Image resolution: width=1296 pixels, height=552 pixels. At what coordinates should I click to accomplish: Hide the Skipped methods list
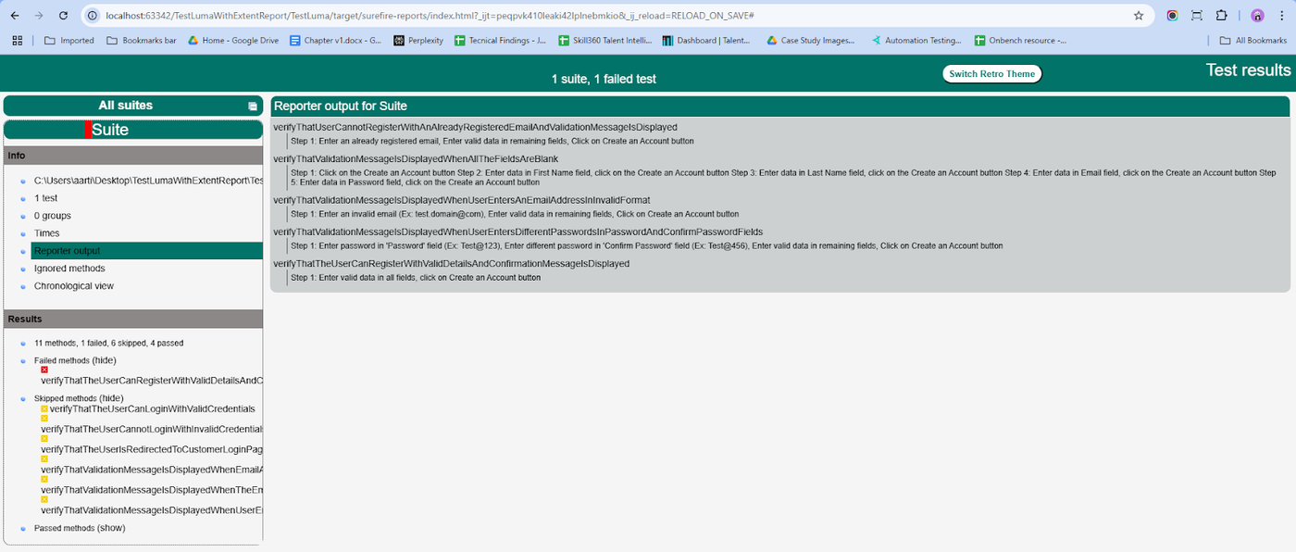click(x=111, y=398)
